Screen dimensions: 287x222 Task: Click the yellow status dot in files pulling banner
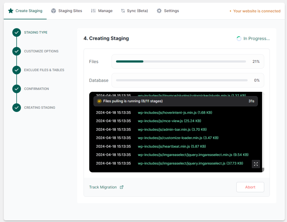(99, 101)
